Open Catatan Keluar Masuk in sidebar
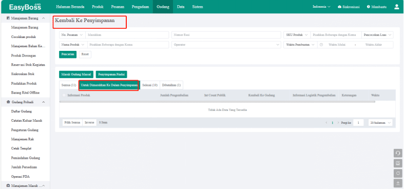The width and height of the screenshot is (404, 189). [x=27, y=121]
